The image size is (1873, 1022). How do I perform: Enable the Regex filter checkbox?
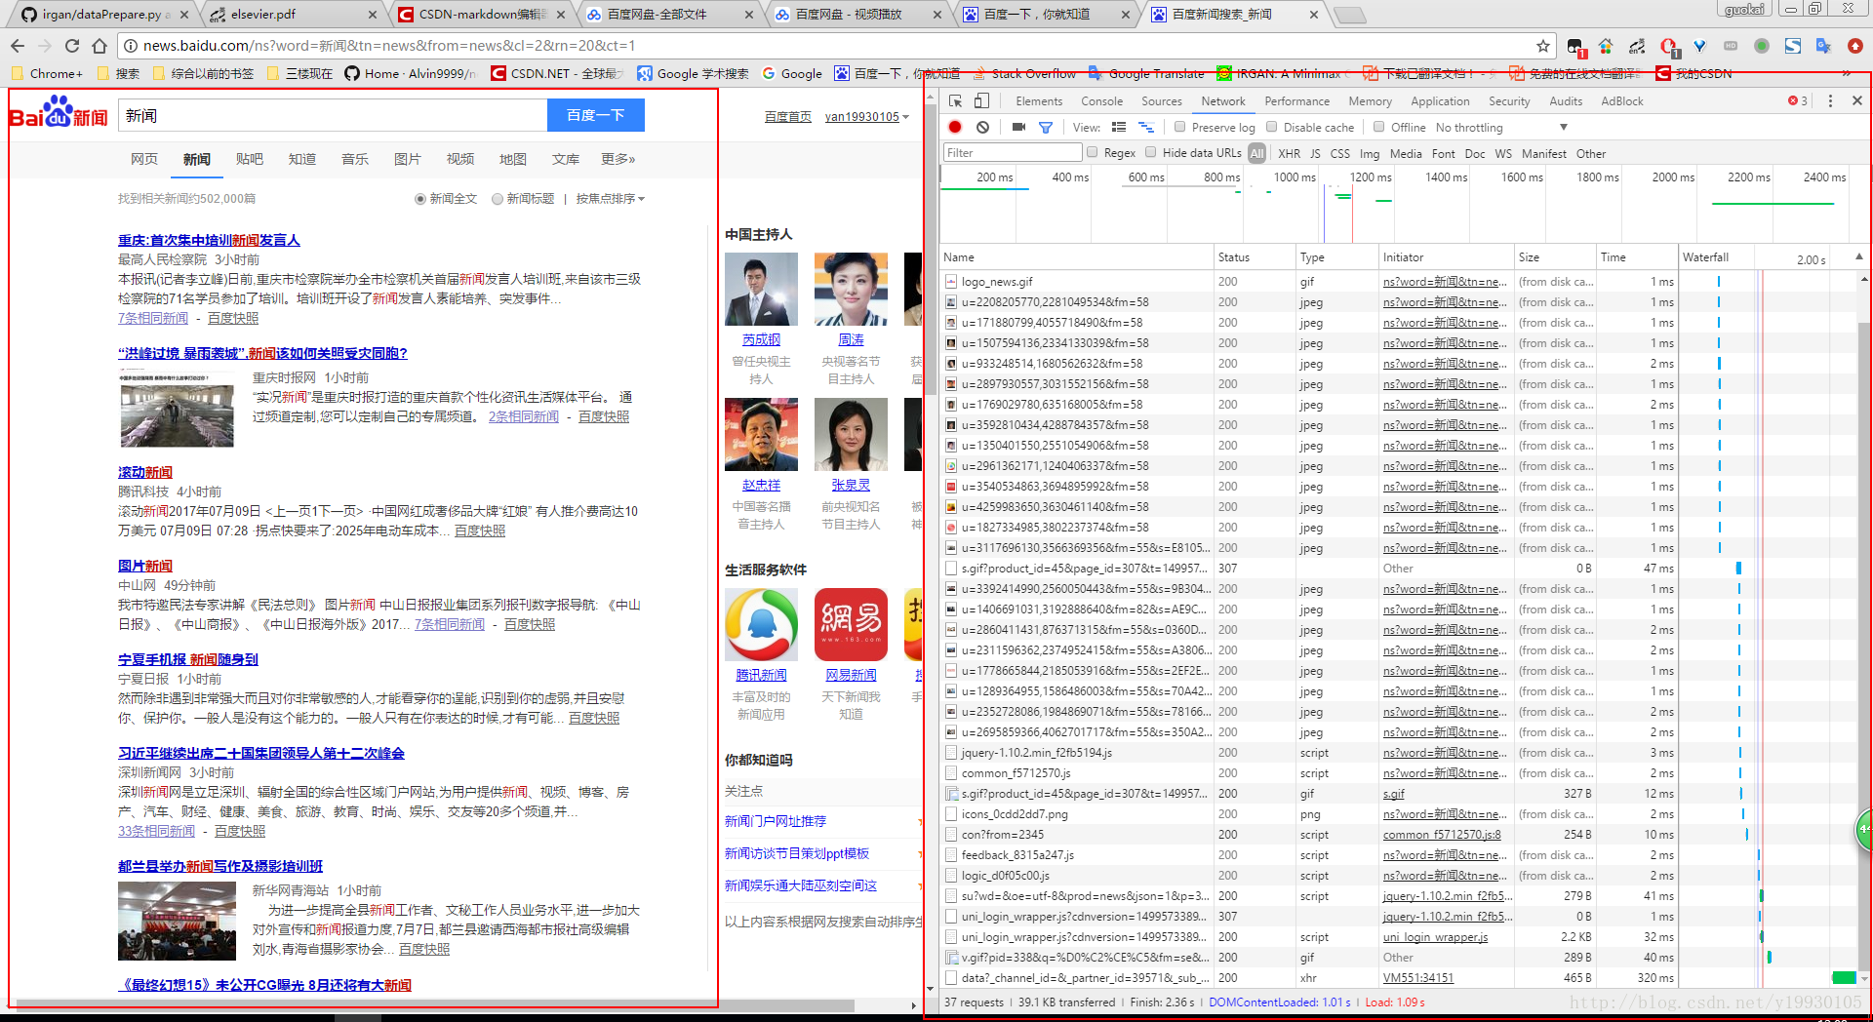point(1093,152)
